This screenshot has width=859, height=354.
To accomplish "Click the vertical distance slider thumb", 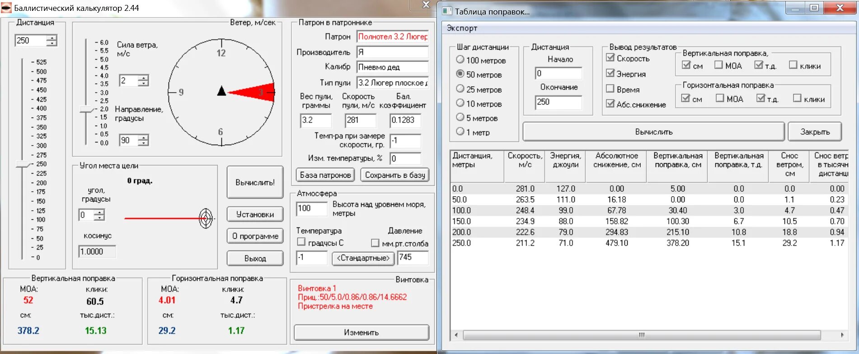I will tap(23, 164).
